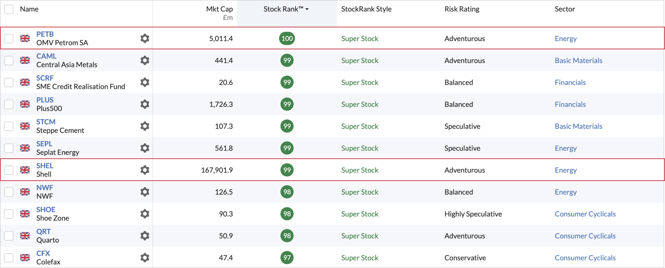Check the Plus500 row checkbox

tap(9, 104)
